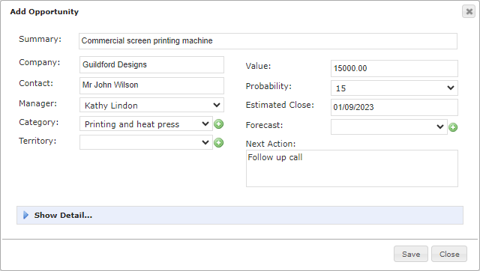The image size is (480, 271).
Task: Close the Add Opportunity dialog with X
Action: 469,12
